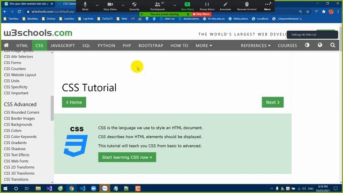Stop Video in Zoom toolbar
Image resolution: width=343 pixels, height=193 pixels.
110,6
